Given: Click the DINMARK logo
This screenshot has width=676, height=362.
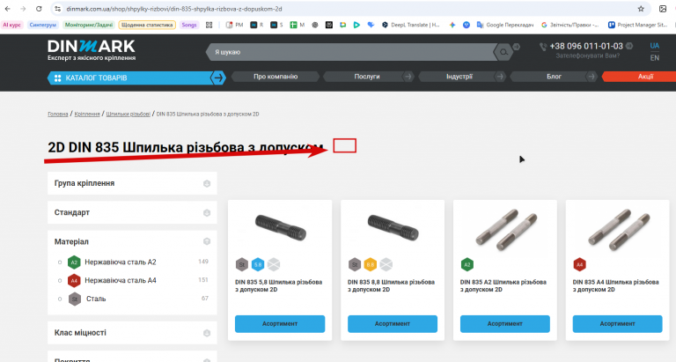Looking at the screenshot, I should [x=92, y=50].
